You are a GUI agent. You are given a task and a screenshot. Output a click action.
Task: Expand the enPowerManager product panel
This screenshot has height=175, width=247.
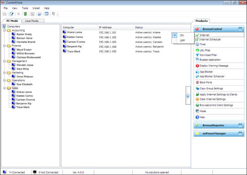click(240, 134)
